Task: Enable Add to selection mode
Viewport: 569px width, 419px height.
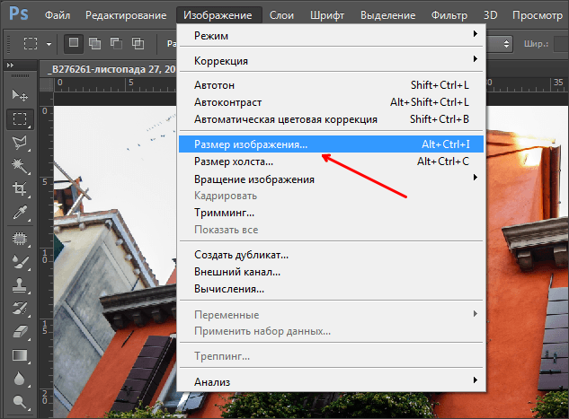Action: coord(95,43)
